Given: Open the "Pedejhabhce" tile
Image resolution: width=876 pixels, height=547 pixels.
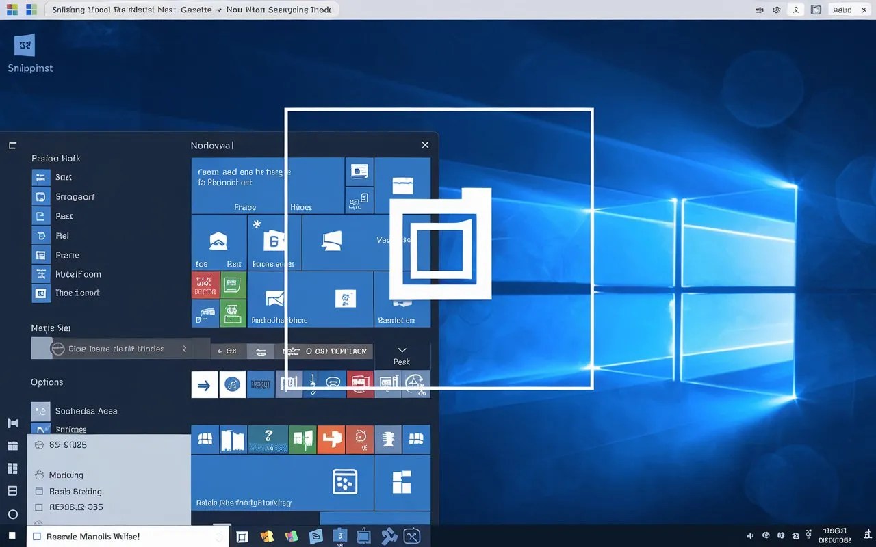Looking at the screenshot, I should click(x=310, y=299).
